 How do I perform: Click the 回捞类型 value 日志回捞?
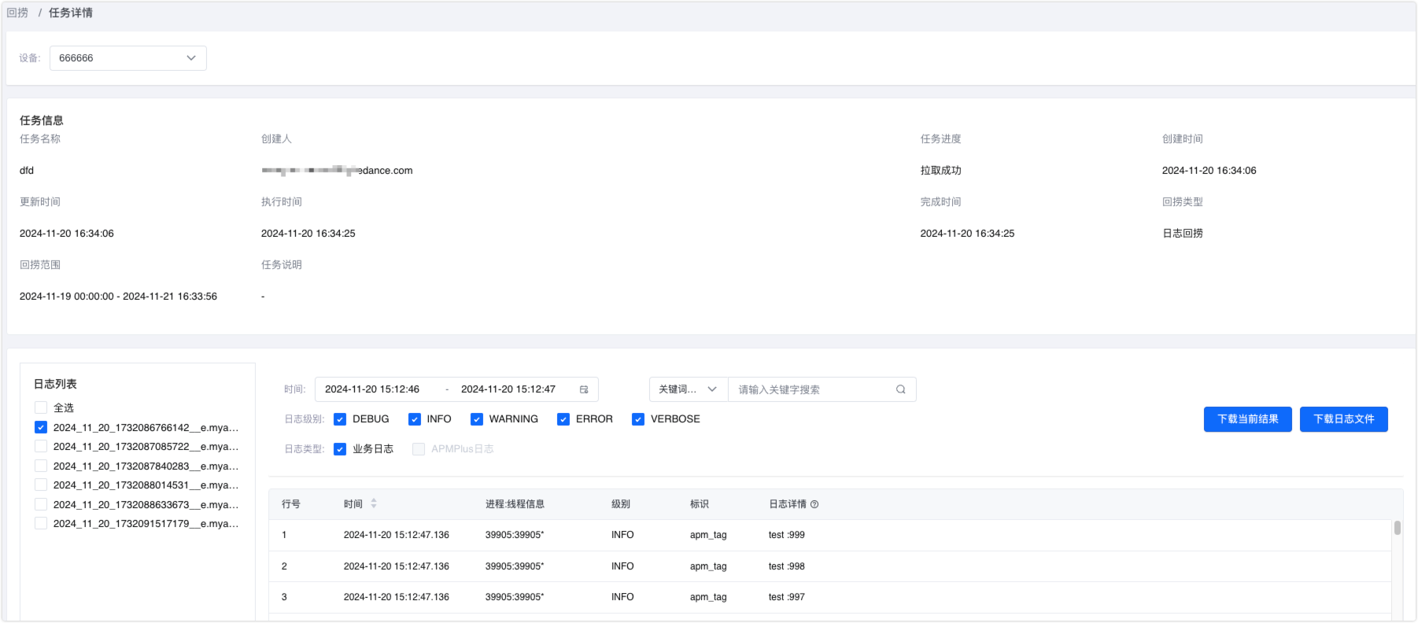(x=1183, y=234)
